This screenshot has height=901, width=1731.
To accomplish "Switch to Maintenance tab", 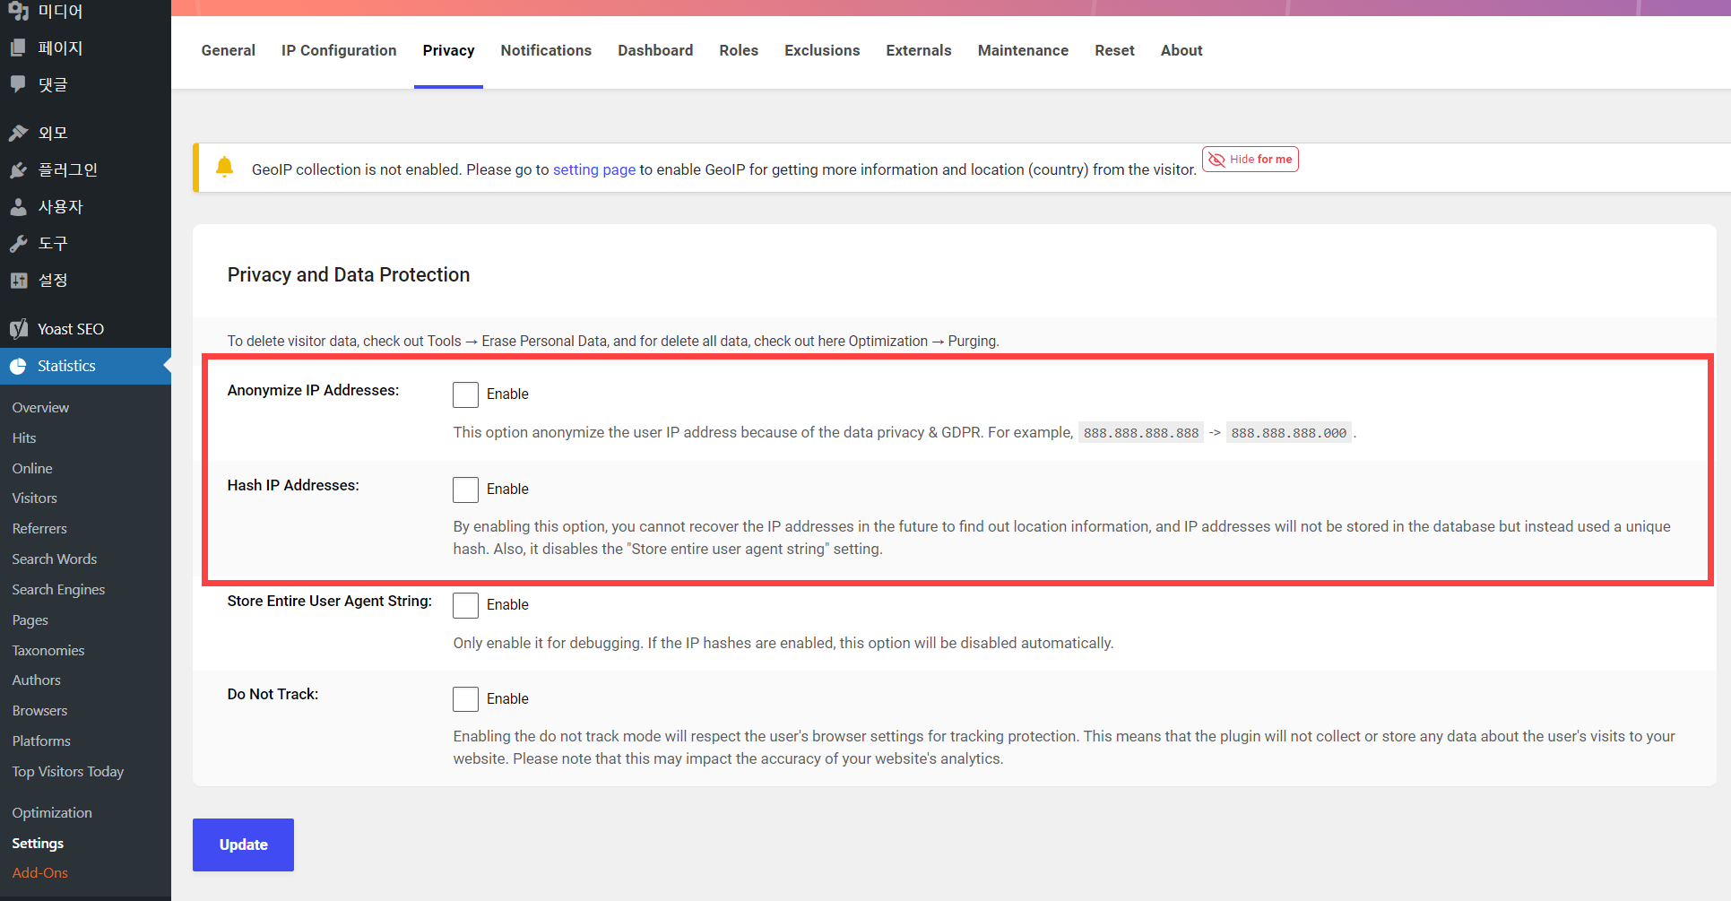I will 1023,50.
